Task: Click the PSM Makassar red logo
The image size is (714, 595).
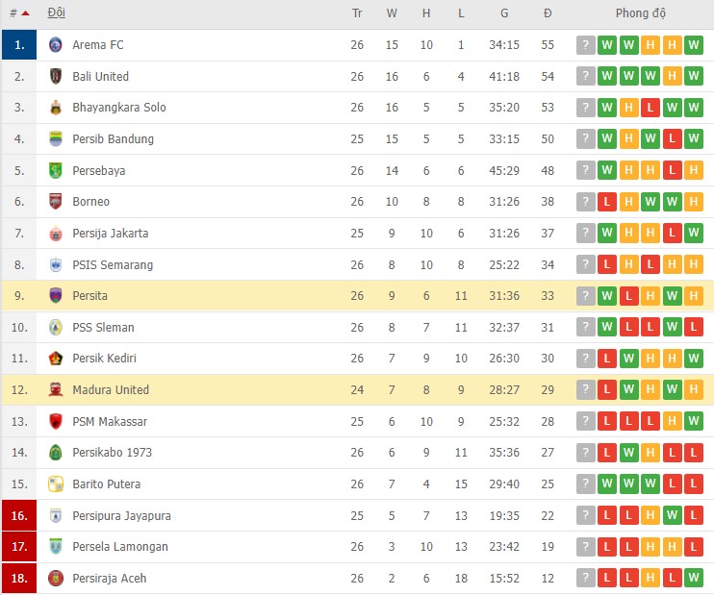Action: 55,422
